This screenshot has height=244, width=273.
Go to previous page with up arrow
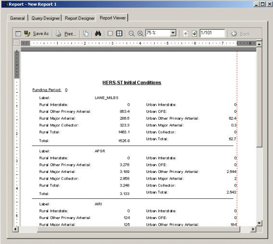point(185,34)
